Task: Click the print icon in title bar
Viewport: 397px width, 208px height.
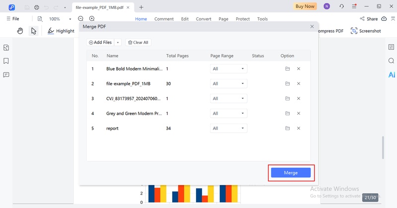Action: [37, 7]
